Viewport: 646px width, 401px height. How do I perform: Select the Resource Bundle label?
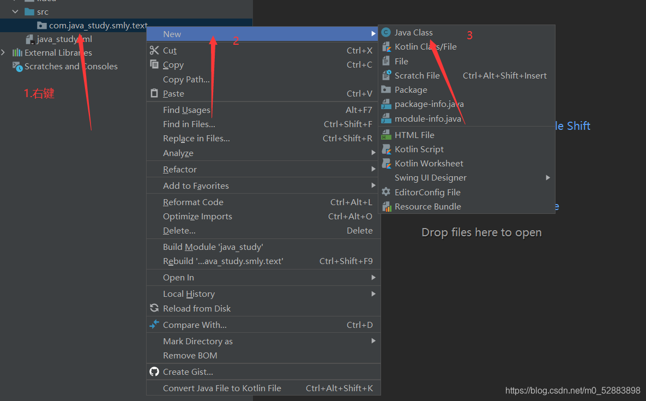pyautogui.click(x=427, y=206)
